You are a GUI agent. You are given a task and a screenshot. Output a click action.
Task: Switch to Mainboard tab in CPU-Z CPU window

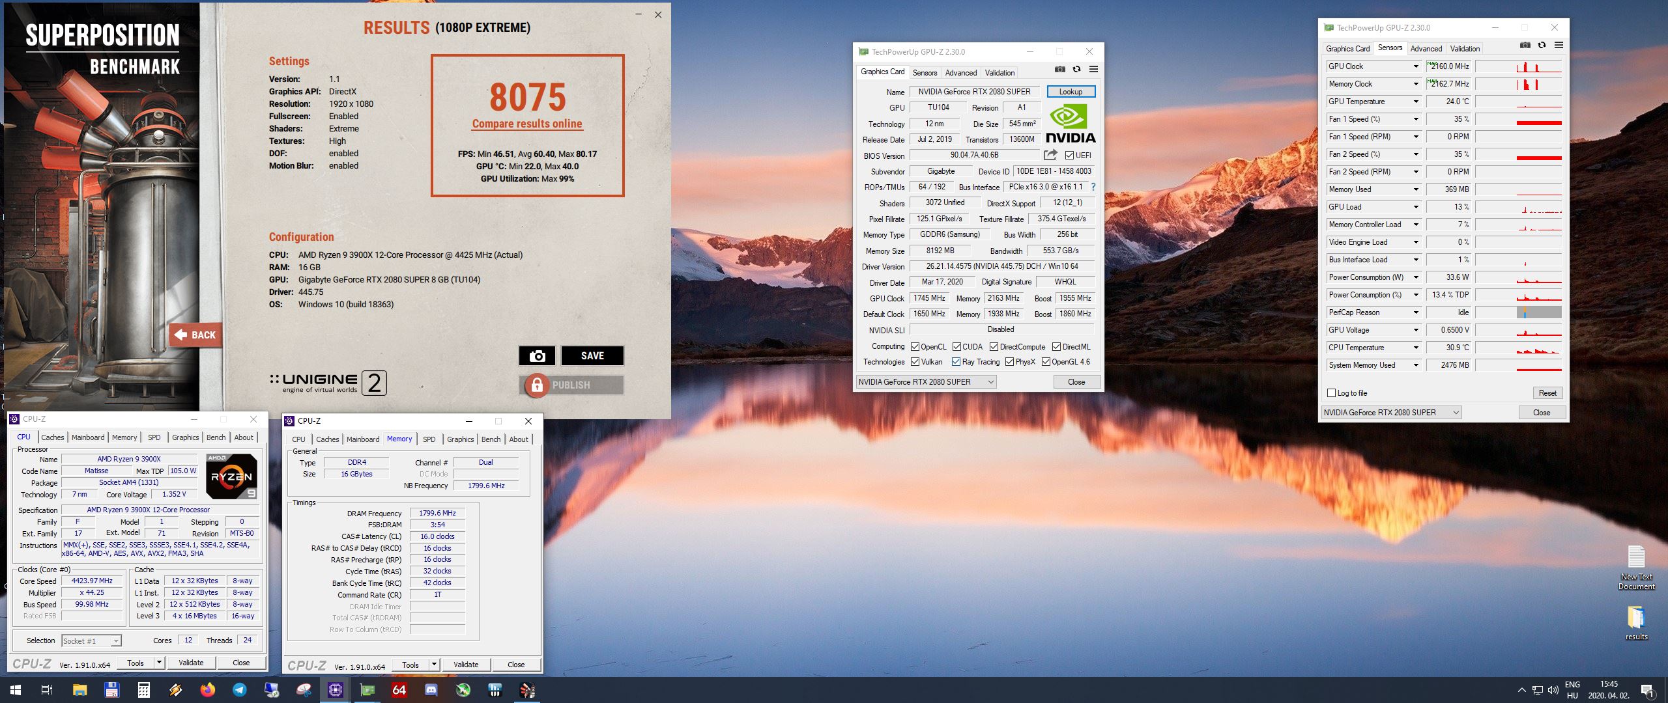[88, 437]
